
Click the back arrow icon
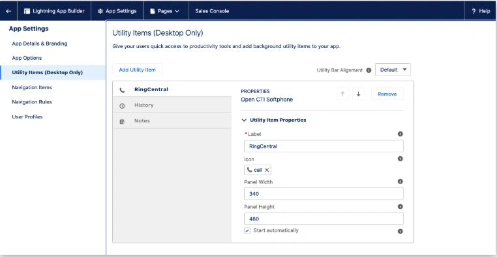[x=8, y=11]
